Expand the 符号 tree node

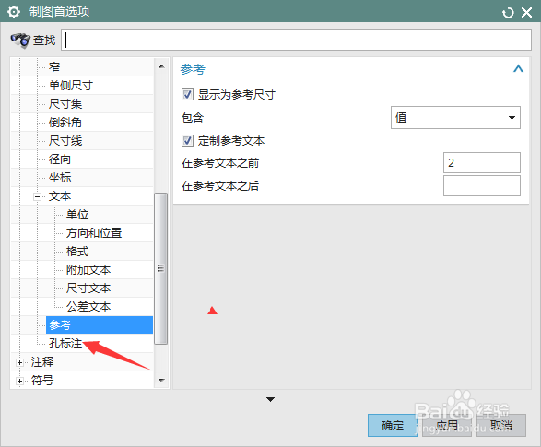[19, 382]
